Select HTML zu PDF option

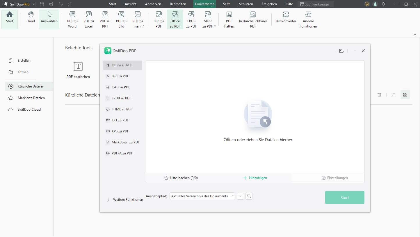coord(123,109)
